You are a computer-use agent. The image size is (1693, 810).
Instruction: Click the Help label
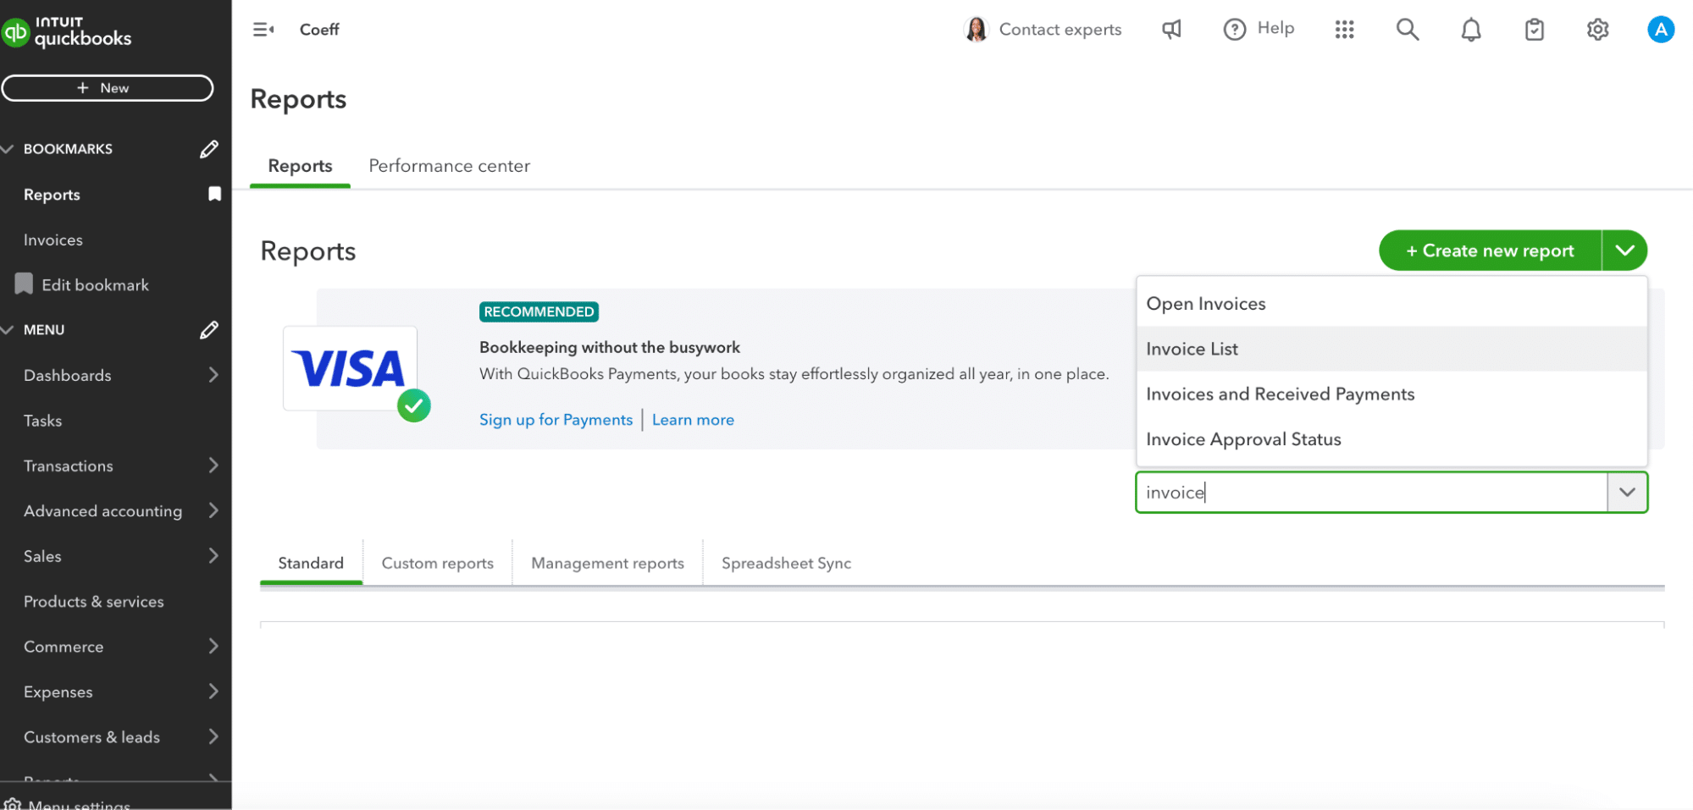(1275, 29)
